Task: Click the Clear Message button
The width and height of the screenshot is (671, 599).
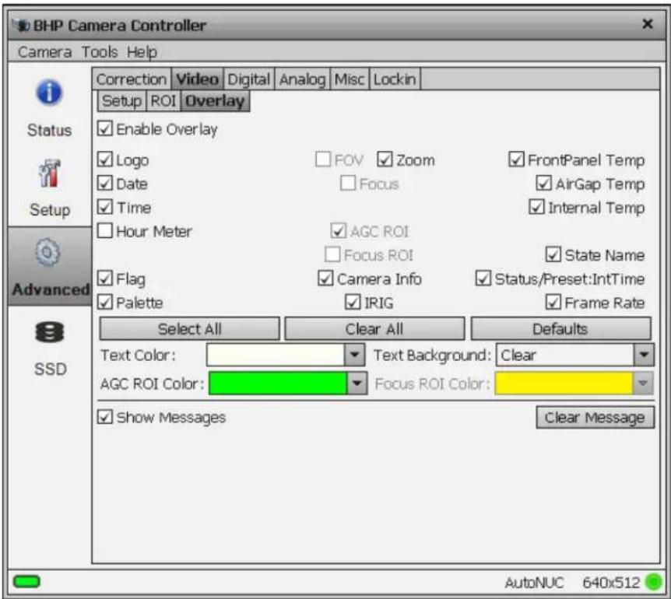Action: pyautogui.click(x=595, y=417)
